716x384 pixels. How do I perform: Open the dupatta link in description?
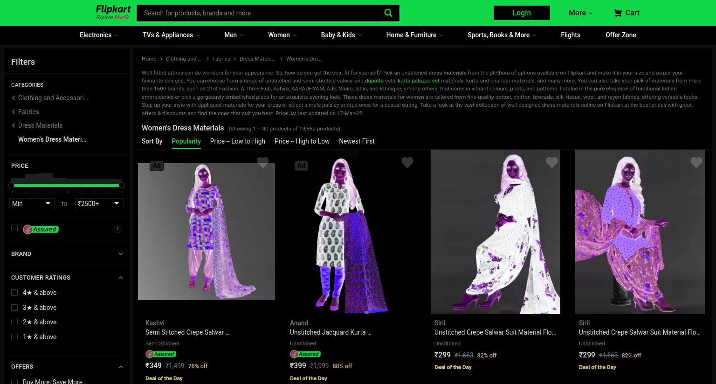(x=374, y=81)
